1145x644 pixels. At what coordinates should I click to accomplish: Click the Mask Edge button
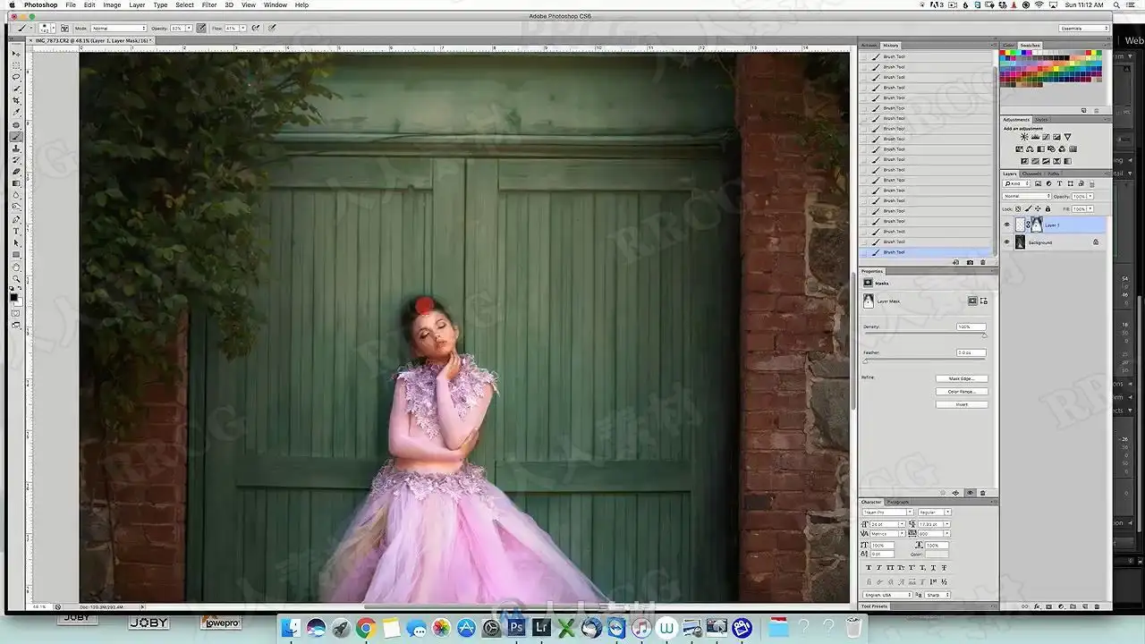(962, 378)
